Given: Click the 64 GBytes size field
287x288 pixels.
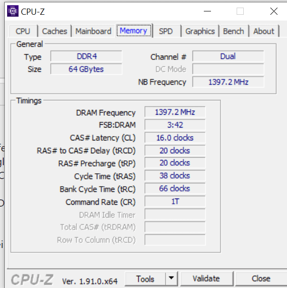Looking at the screenshot, I should (x=86, y=69).
